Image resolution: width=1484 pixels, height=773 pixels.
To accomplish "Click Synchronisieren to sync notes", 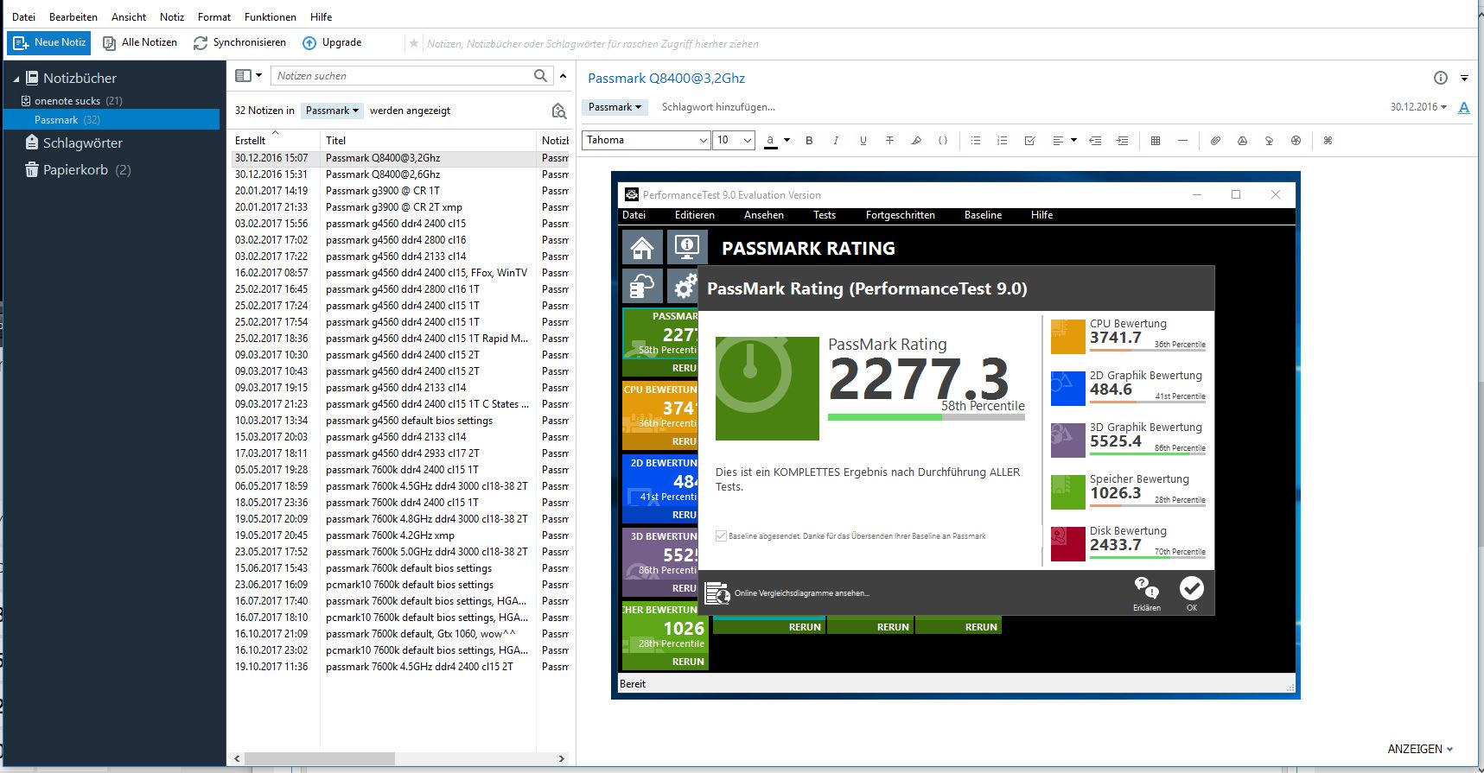I will (x=239, y=42).
